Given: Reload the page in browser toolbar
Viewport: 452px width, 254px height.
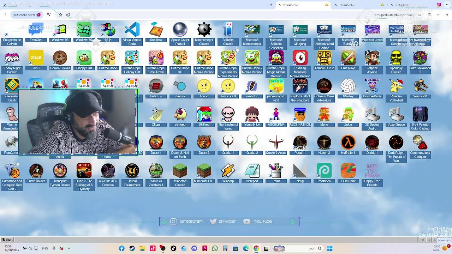Looking at the screenshot, I should 430,15.
